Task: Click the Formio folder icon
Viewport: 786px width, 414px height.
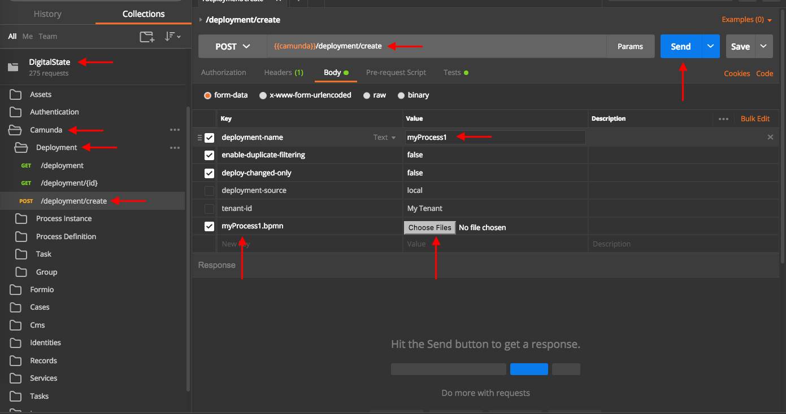Action: click(16, 289)
